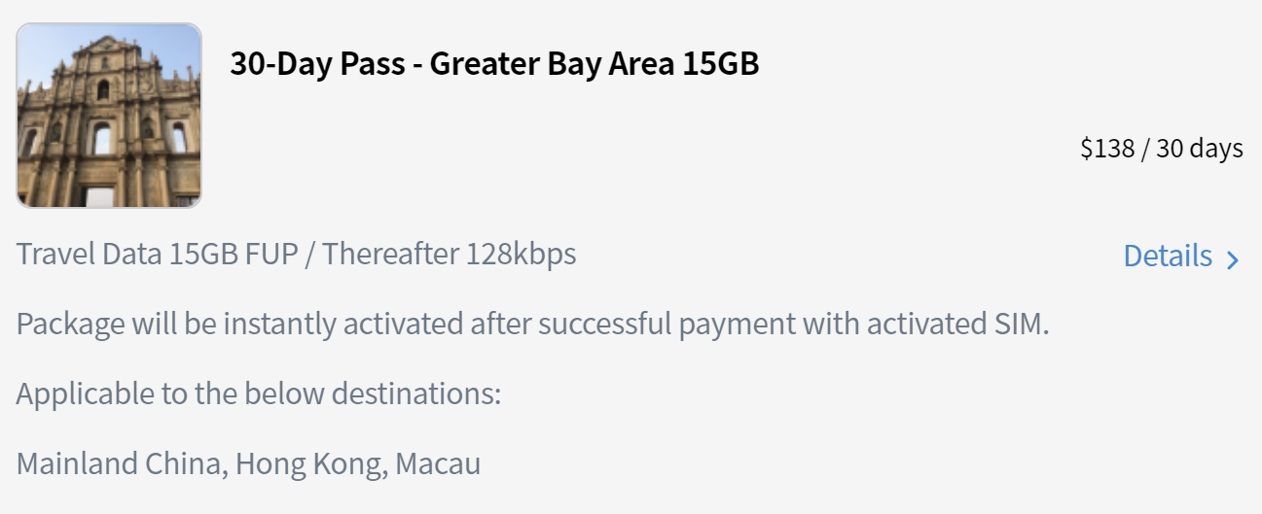Click the word 'Package' starting the notice
The height and width of the screenshot is (514, 1262).
pyautogui.click(x=70, y=324)
